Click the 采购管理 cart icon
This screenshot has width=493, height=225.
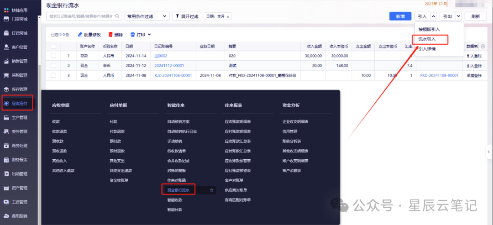click(6, 75)
